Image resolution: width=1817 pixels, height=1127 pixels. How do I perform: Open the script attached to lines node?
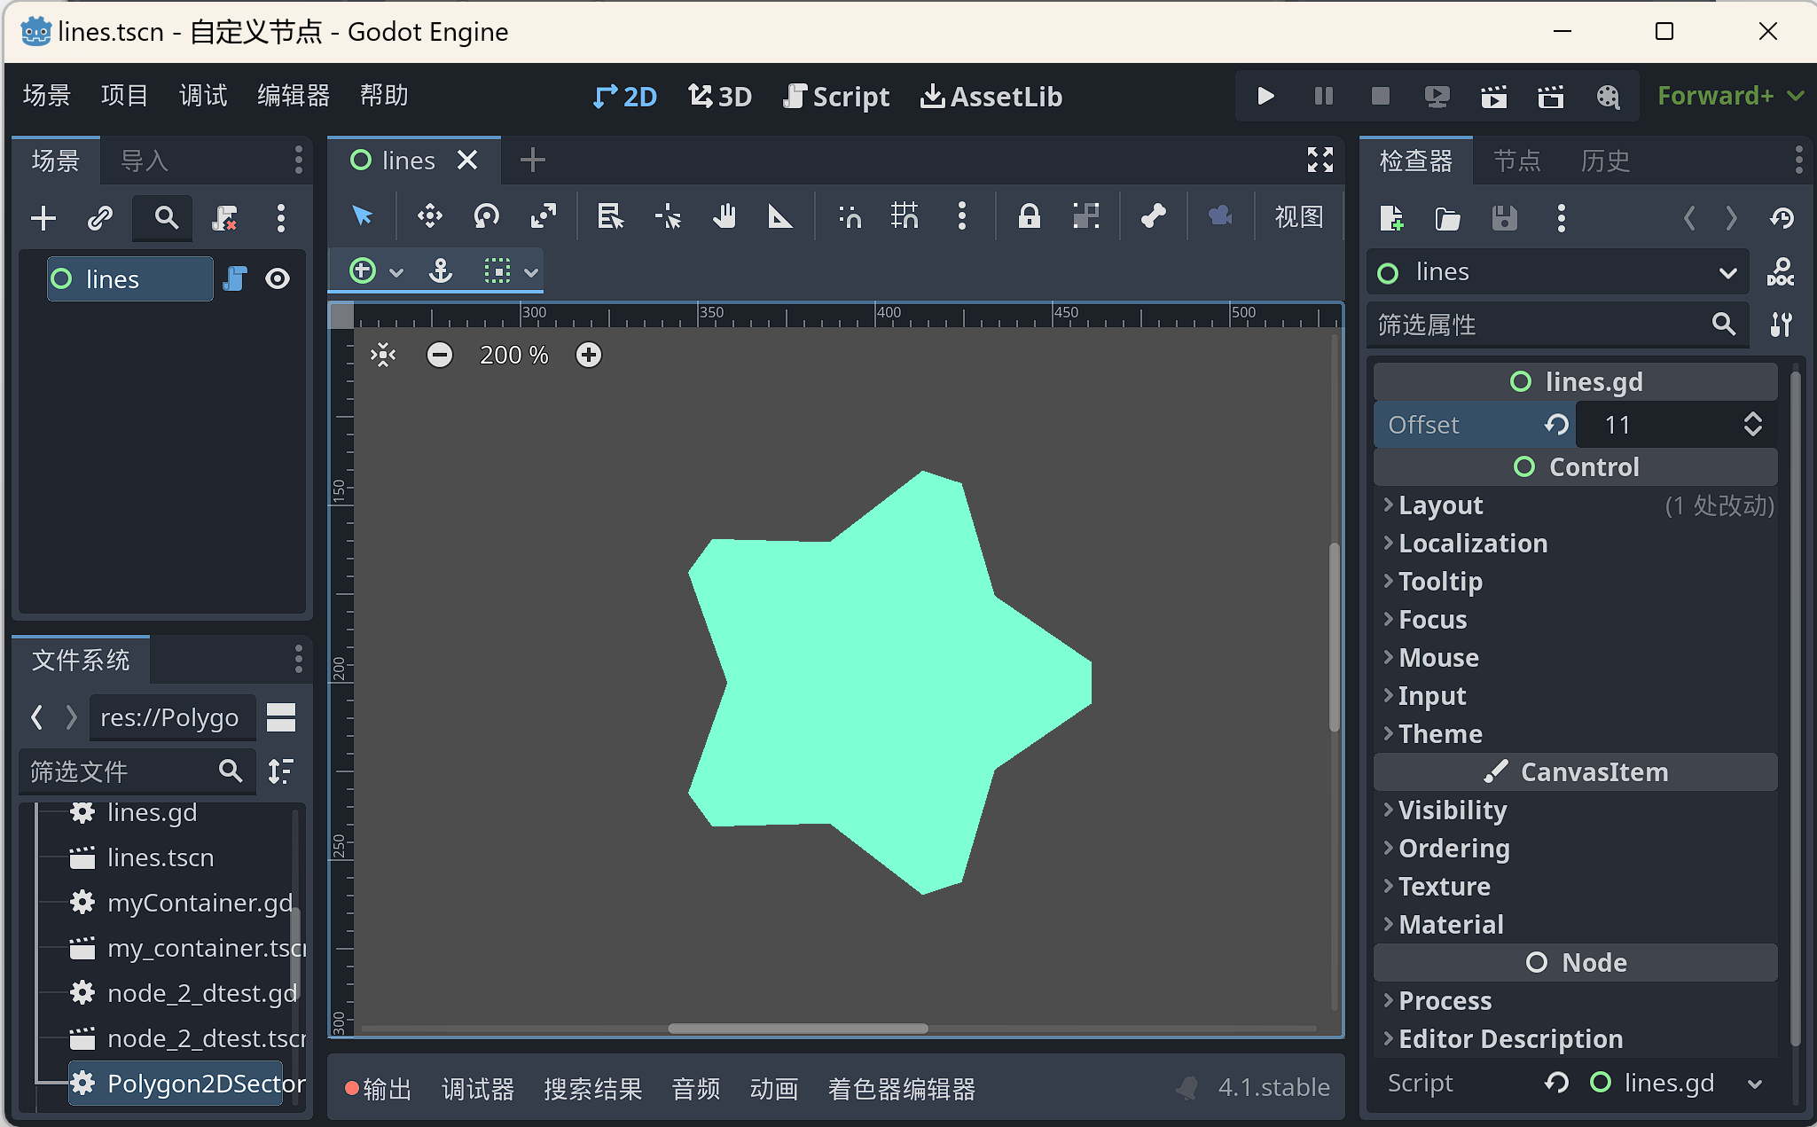coord(235,279)
